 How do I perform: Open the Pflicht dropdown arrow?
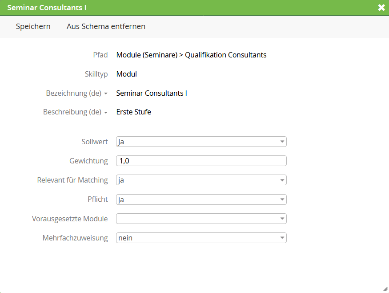tap(282, 199)
